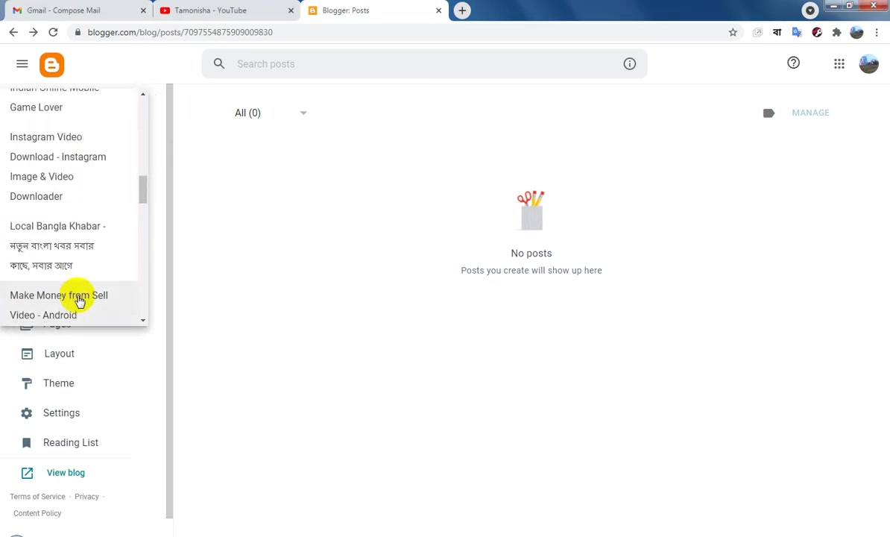Click the orange Blogger logo
This screenshot has height=537, width=890.
(51, 65)
